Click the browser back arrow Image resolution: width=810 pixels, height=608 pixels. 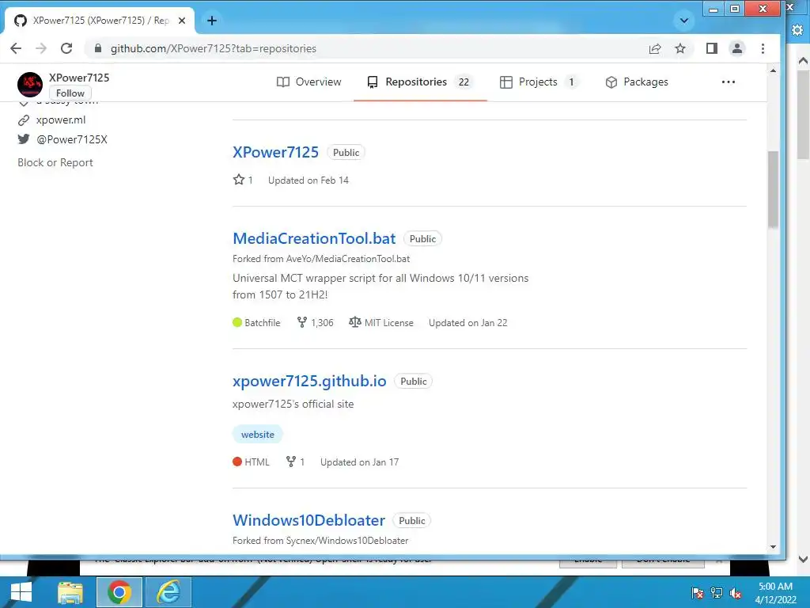point(16,48)
